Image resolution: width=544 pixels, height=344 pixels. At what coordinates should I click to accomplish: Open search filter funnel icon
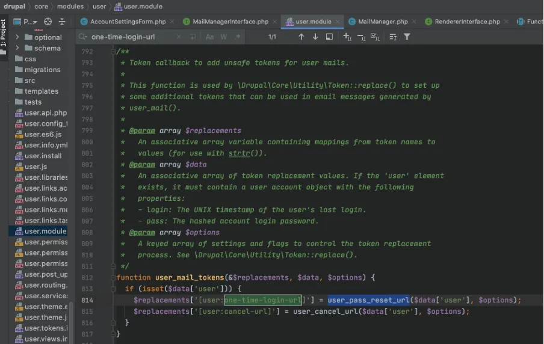tap(407, 37)
